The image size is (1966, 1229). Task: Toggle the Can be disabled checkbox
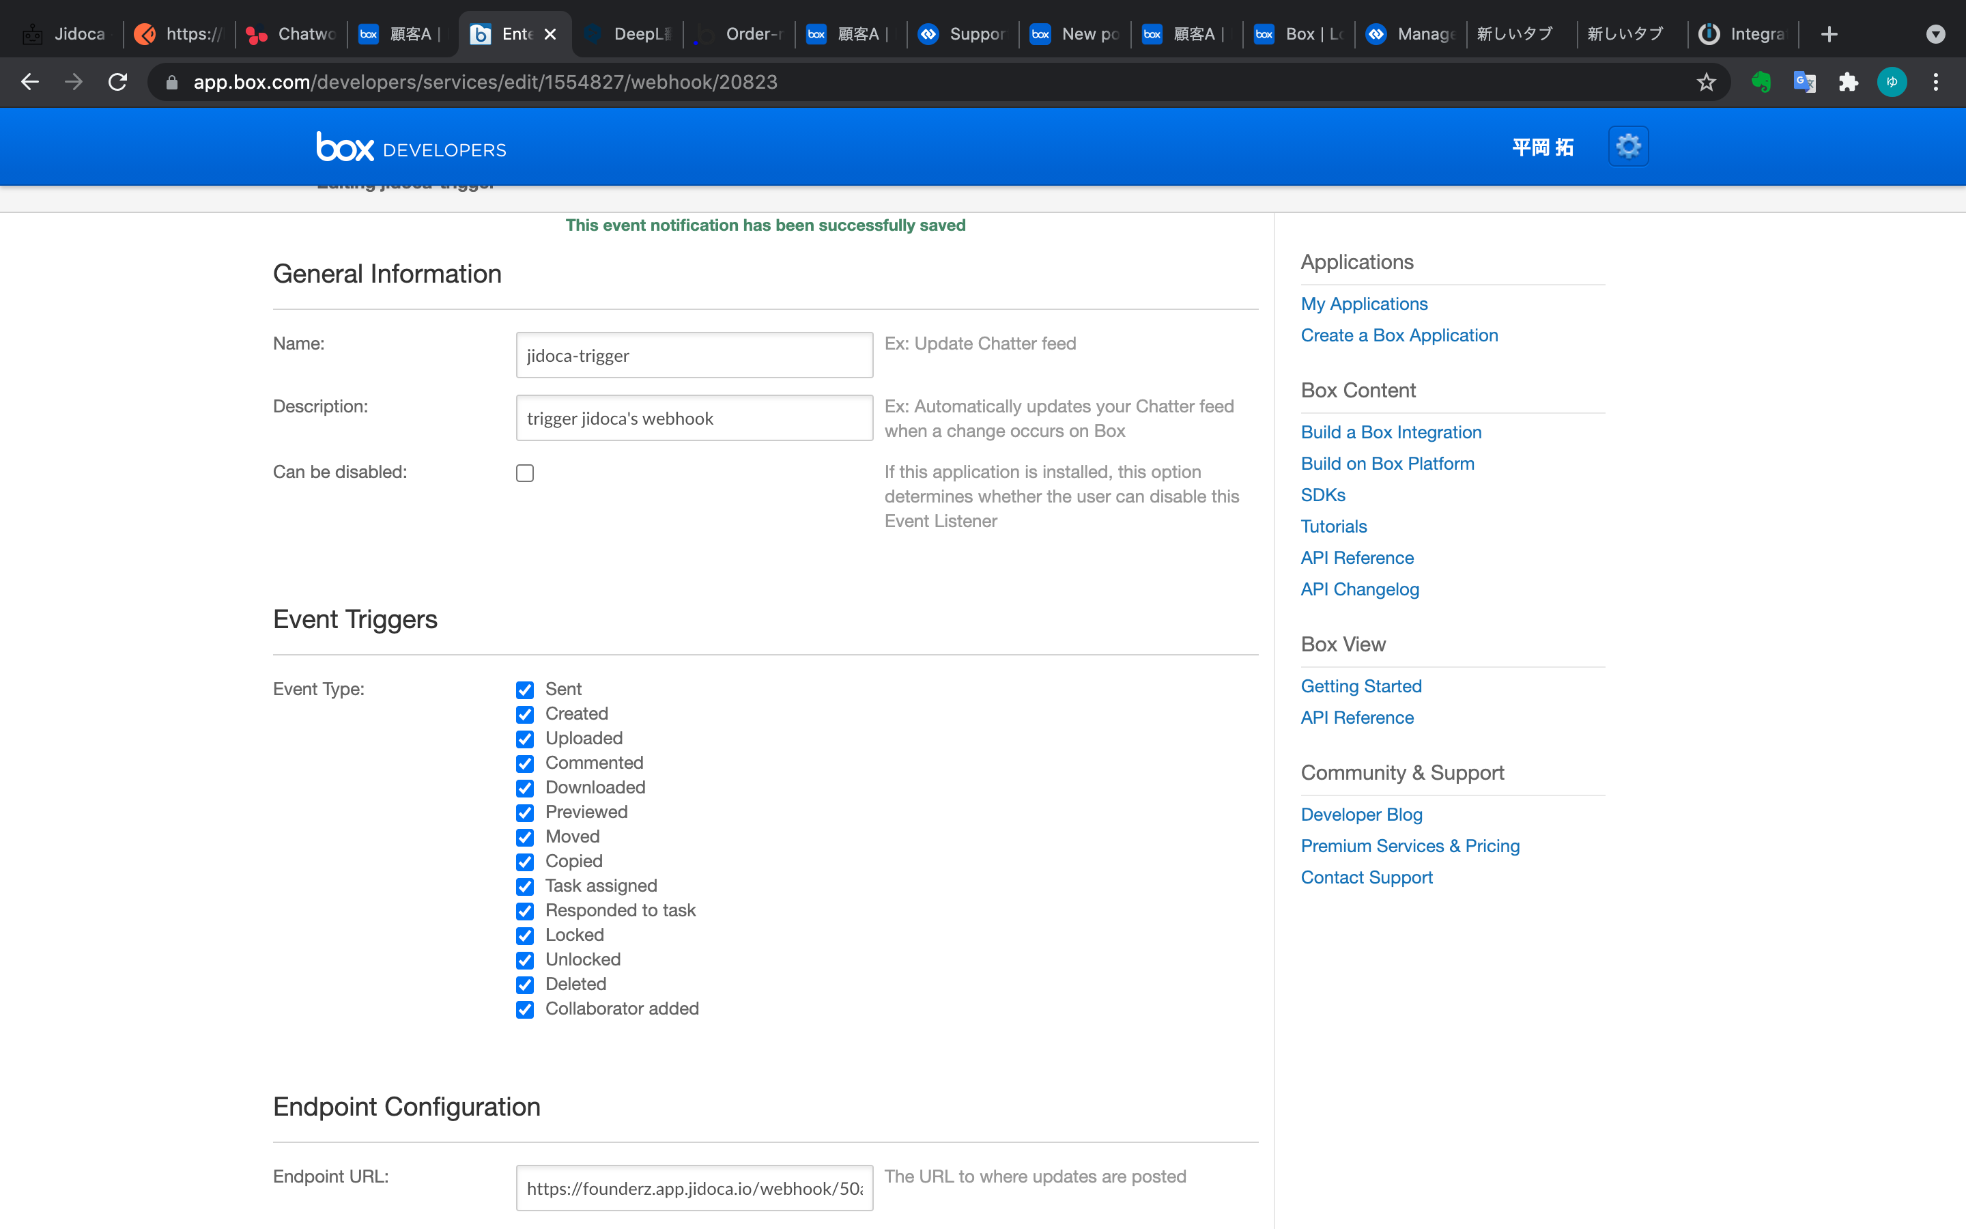525,473
